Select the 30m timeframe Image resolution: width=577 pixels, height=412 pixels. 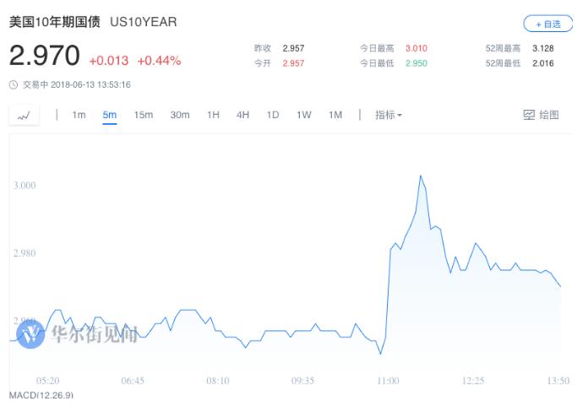179,115
